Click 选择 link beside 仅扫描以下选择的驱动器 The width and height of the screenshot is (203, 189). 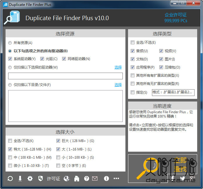(118, 67)
